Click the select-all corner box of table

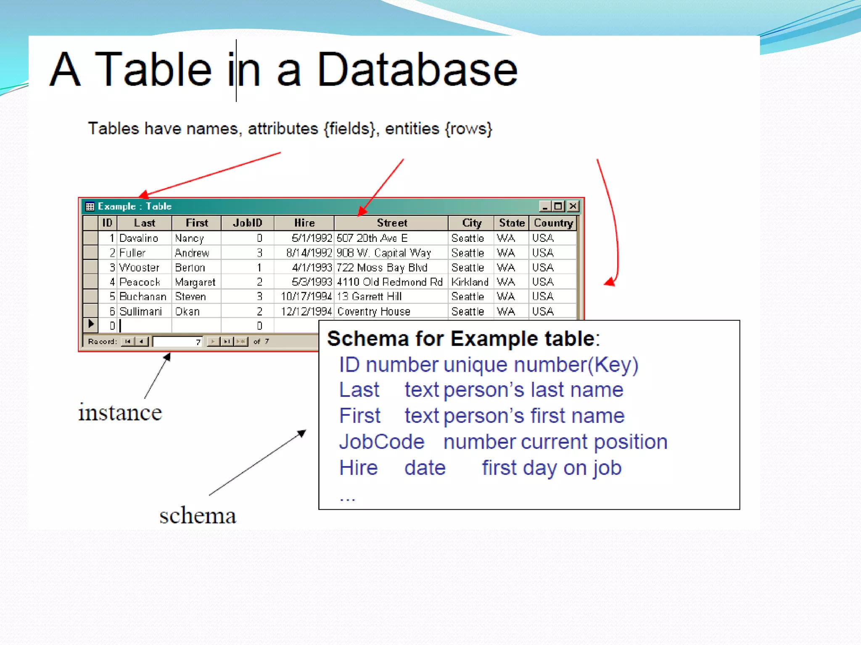[x=90, y=223]
